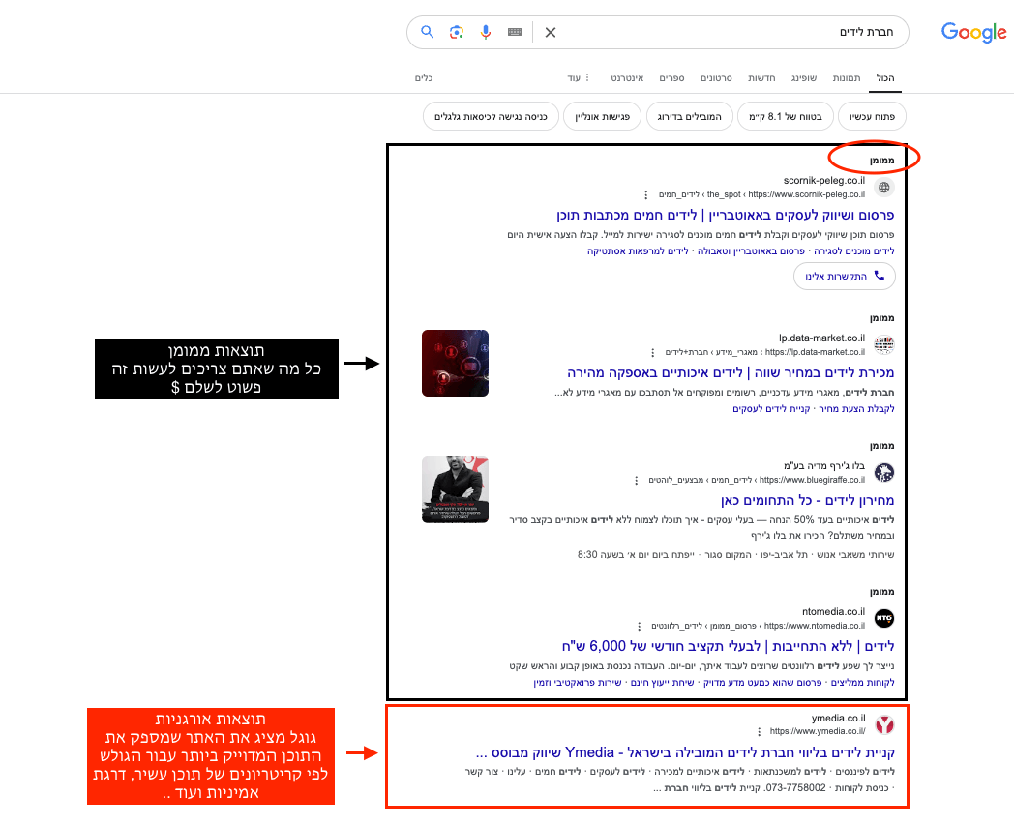
Task: Open the three-dot menu for bluegiraffe result
Action: point(637,480)
